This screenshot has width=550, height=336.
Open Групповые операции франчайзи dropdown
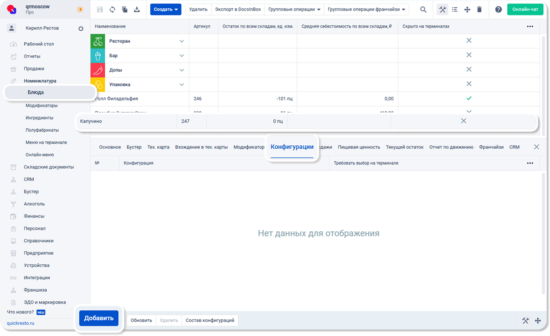point(366,9)
